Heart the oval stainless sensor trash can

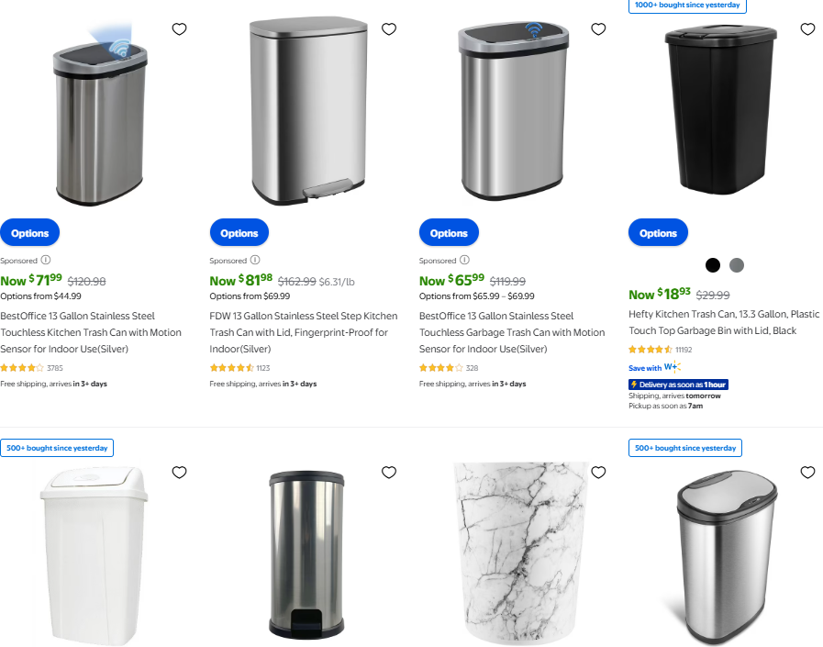[x=807, y=472]
